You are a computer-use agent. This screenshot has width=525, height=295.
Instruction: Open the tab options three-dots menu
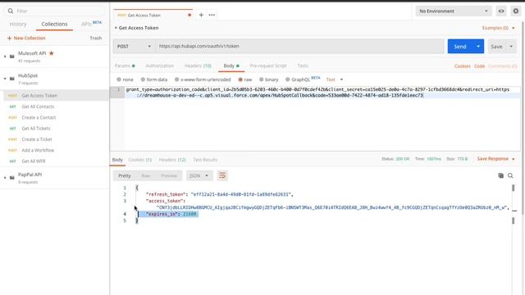pos(212,15)
